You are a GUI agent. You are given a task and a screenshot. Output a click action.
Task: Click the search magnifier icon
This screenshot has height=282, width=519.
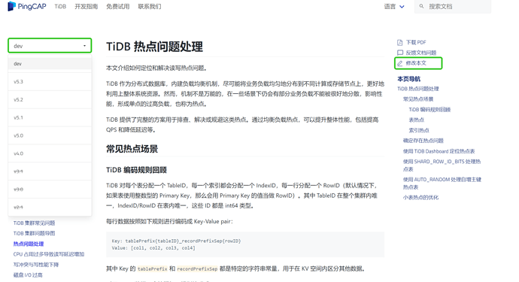point(421,6)
